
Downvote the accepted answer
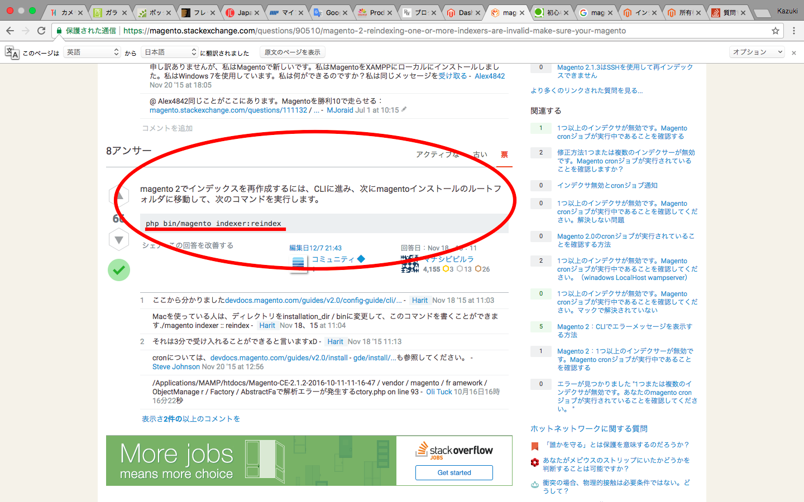(x=119, y=240)
